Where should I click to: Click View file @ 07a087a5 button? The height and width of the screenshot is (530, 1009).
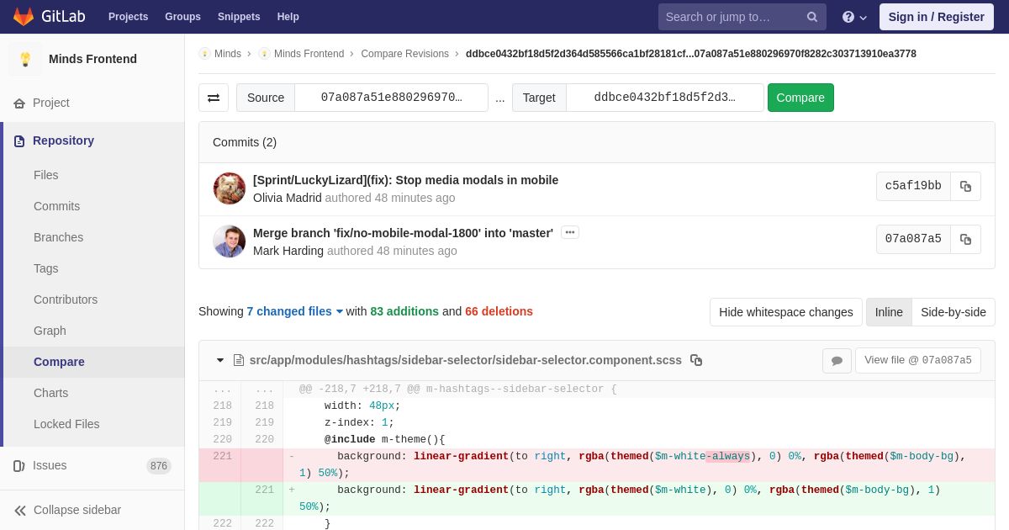[x=918, y=361]
